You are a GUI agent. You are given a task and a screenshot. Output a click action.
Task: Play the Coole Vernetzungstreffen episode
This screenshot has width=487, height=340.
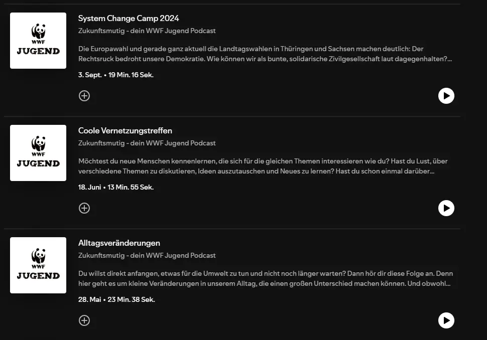pyautogui.click(x=446, y=208)
